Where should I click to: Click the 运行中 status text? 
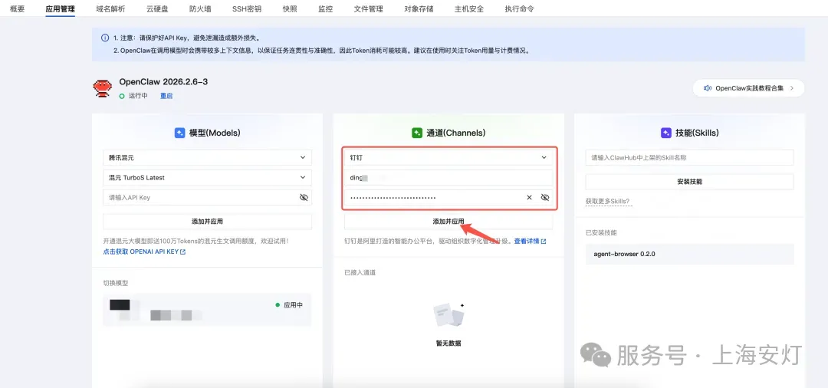(x=138, y=96)
